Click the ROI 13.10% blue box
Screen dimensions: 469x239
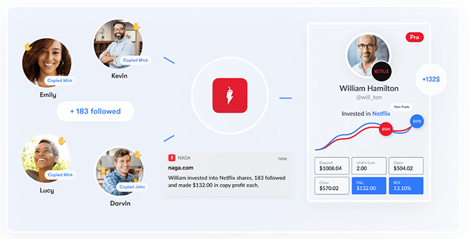coord(406,185)
